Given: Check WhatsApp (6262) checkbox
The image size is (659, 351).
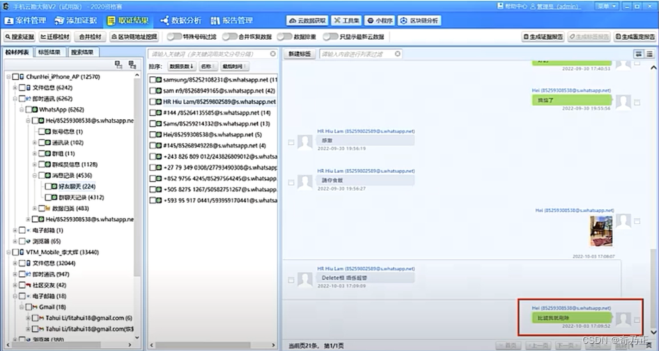Looking at the screenshot, I should pyautogui.click(x=29, y=109).
